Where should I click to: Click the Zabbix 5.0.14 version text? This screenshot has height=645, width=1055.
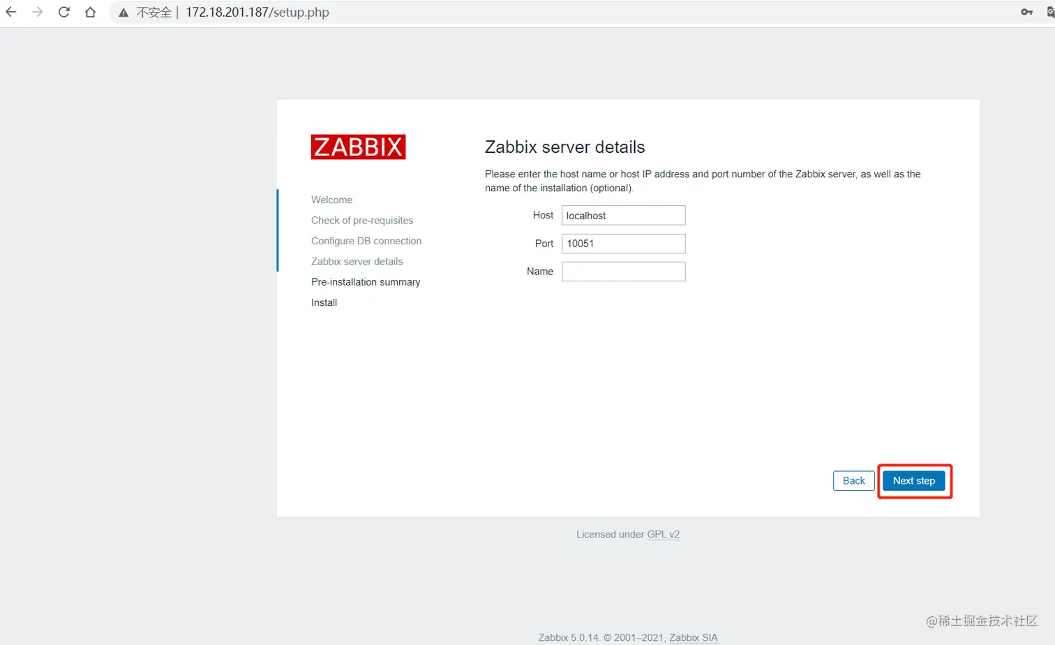(x=569, y=637)
